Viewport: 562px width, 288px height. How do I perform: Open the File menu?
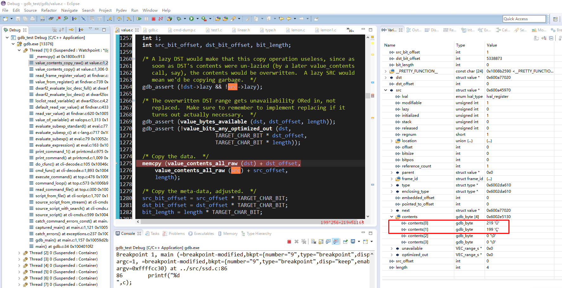[5, 10]
